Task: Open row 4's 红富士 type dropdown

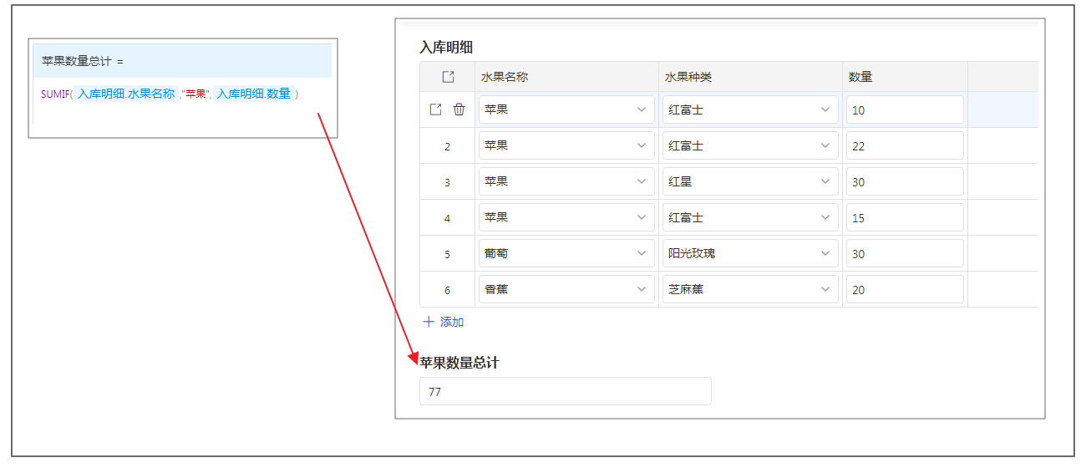Action: (x=749, y=217)
